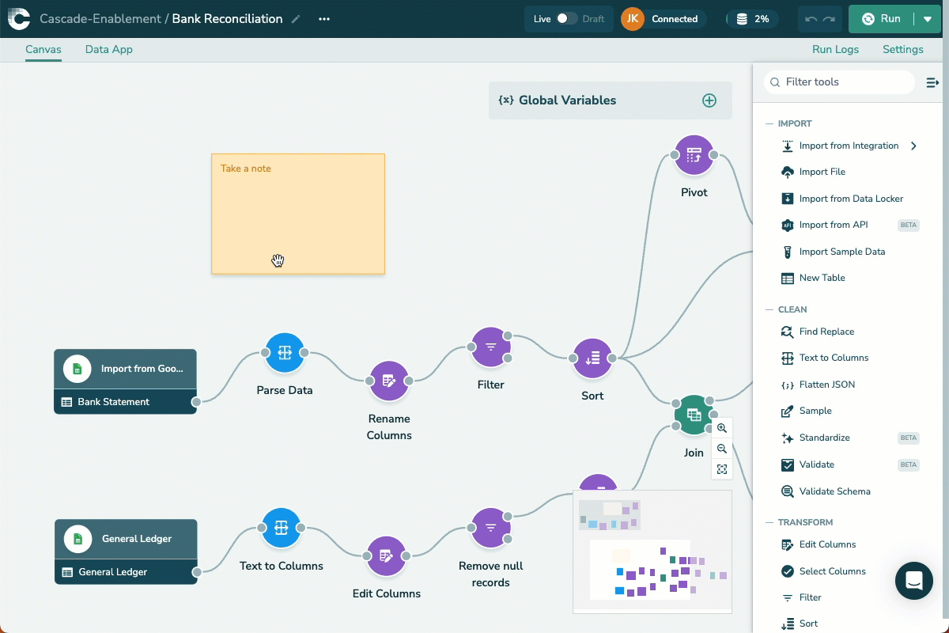Click the Join node icon
Screen dimensions: 949x633
pos(693,415)
